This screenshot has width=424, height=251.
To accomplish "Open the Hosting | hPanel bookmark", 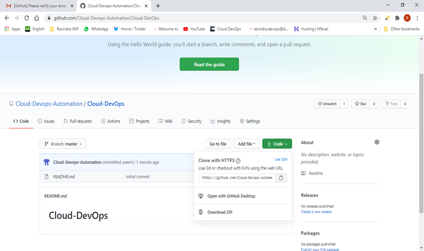I will coord(311,29).
